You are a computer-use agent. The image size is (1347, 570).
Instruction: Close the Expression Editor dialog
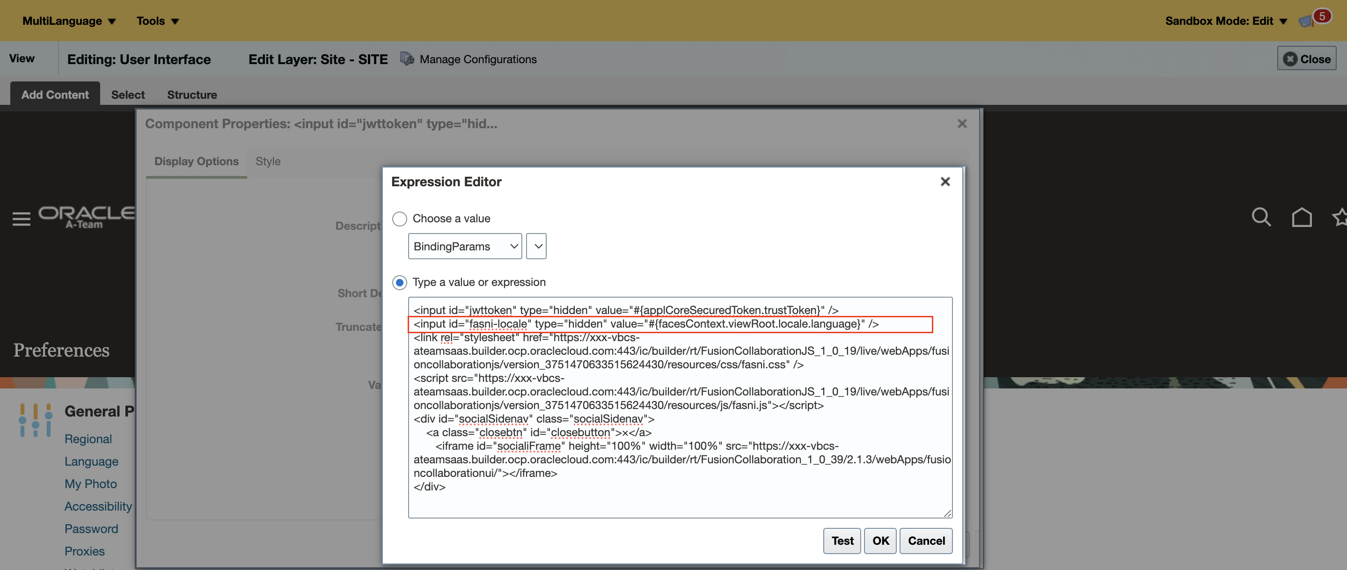pos(945,182)
